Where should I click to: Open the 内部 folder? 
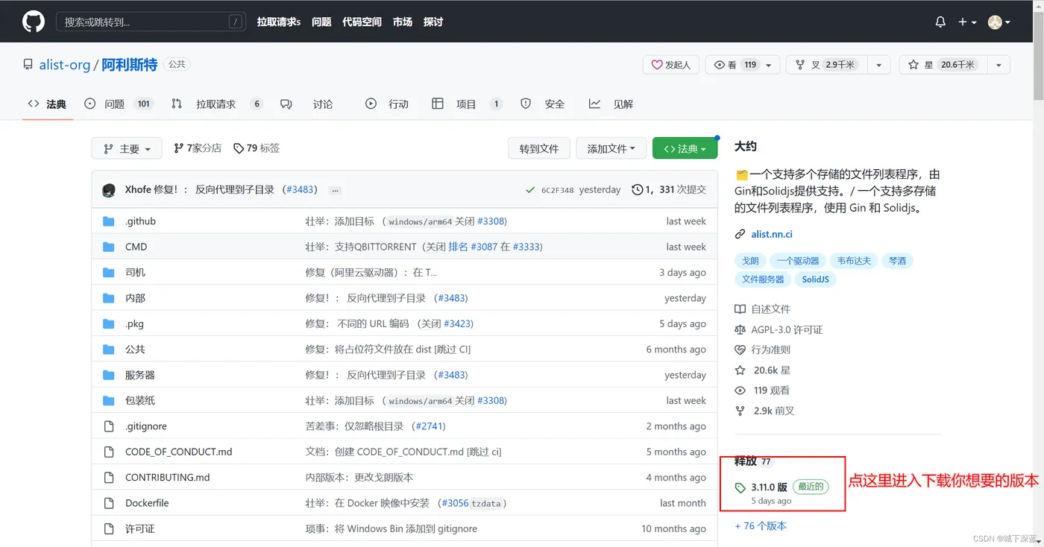(135, 298)
